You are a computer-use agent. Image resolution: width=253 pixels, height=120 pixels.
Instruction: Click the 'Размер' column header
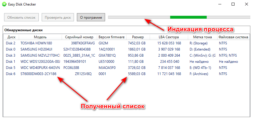tap(138, 37)
